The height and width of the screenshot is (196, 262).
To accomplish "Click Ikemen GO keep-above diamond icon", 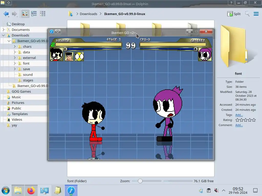I will tap(58, 31).
